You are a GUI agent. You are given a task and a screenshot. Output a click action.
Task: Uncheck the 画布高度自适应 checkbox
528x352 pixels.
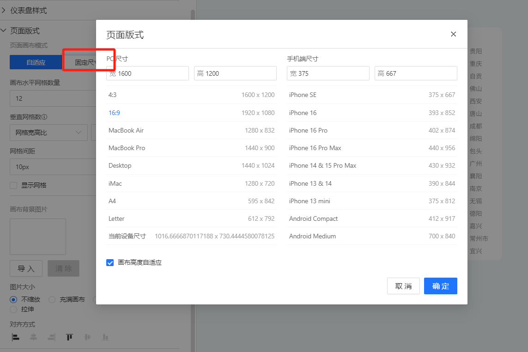click(110, 263)
